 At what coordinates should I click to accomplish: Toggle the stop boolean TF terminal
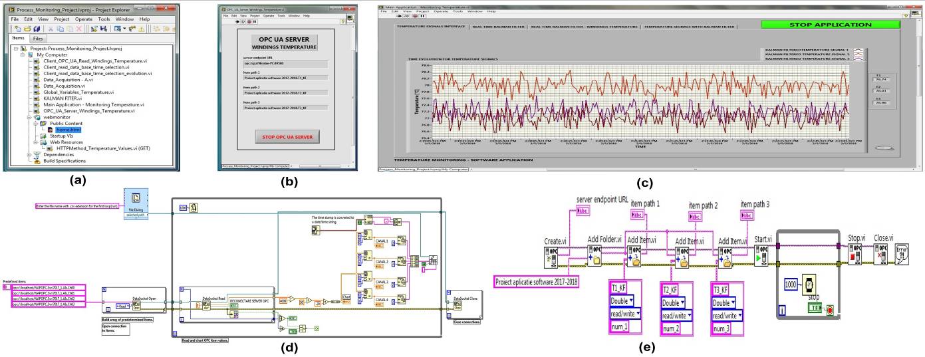[815, 308]
